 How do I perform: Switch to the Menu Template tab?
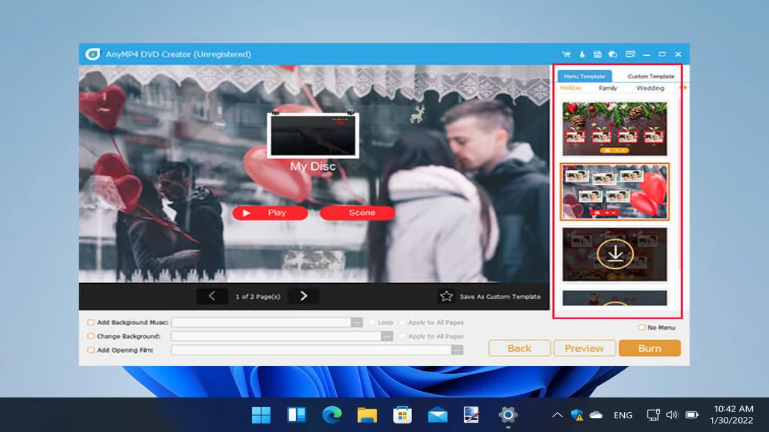click(585, 76)
